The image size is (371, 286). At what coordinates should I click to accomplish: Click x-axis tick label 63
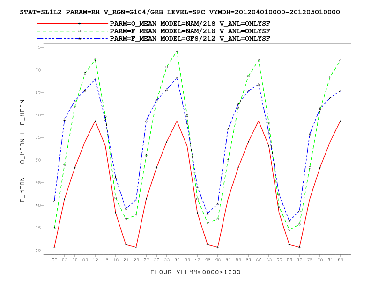pyautogui.click(x=269, y=260)
